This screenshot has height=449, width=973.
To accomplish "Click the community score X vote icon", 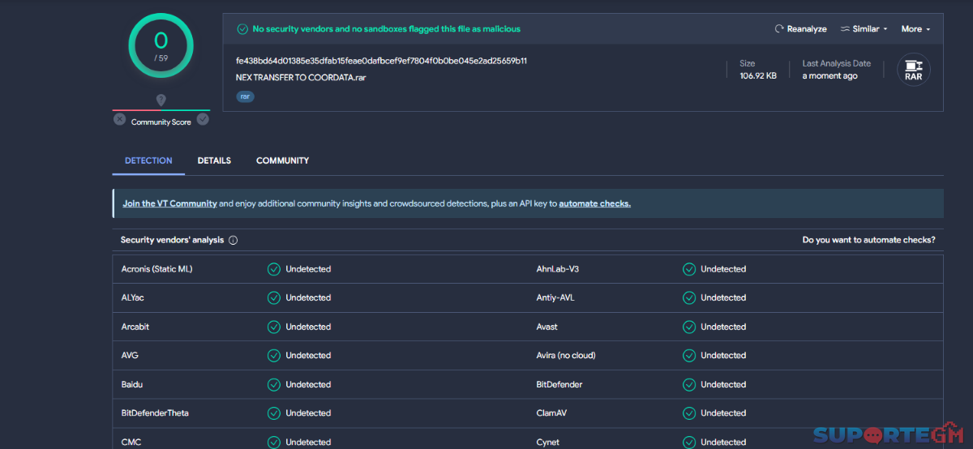I will pos(119,119).
